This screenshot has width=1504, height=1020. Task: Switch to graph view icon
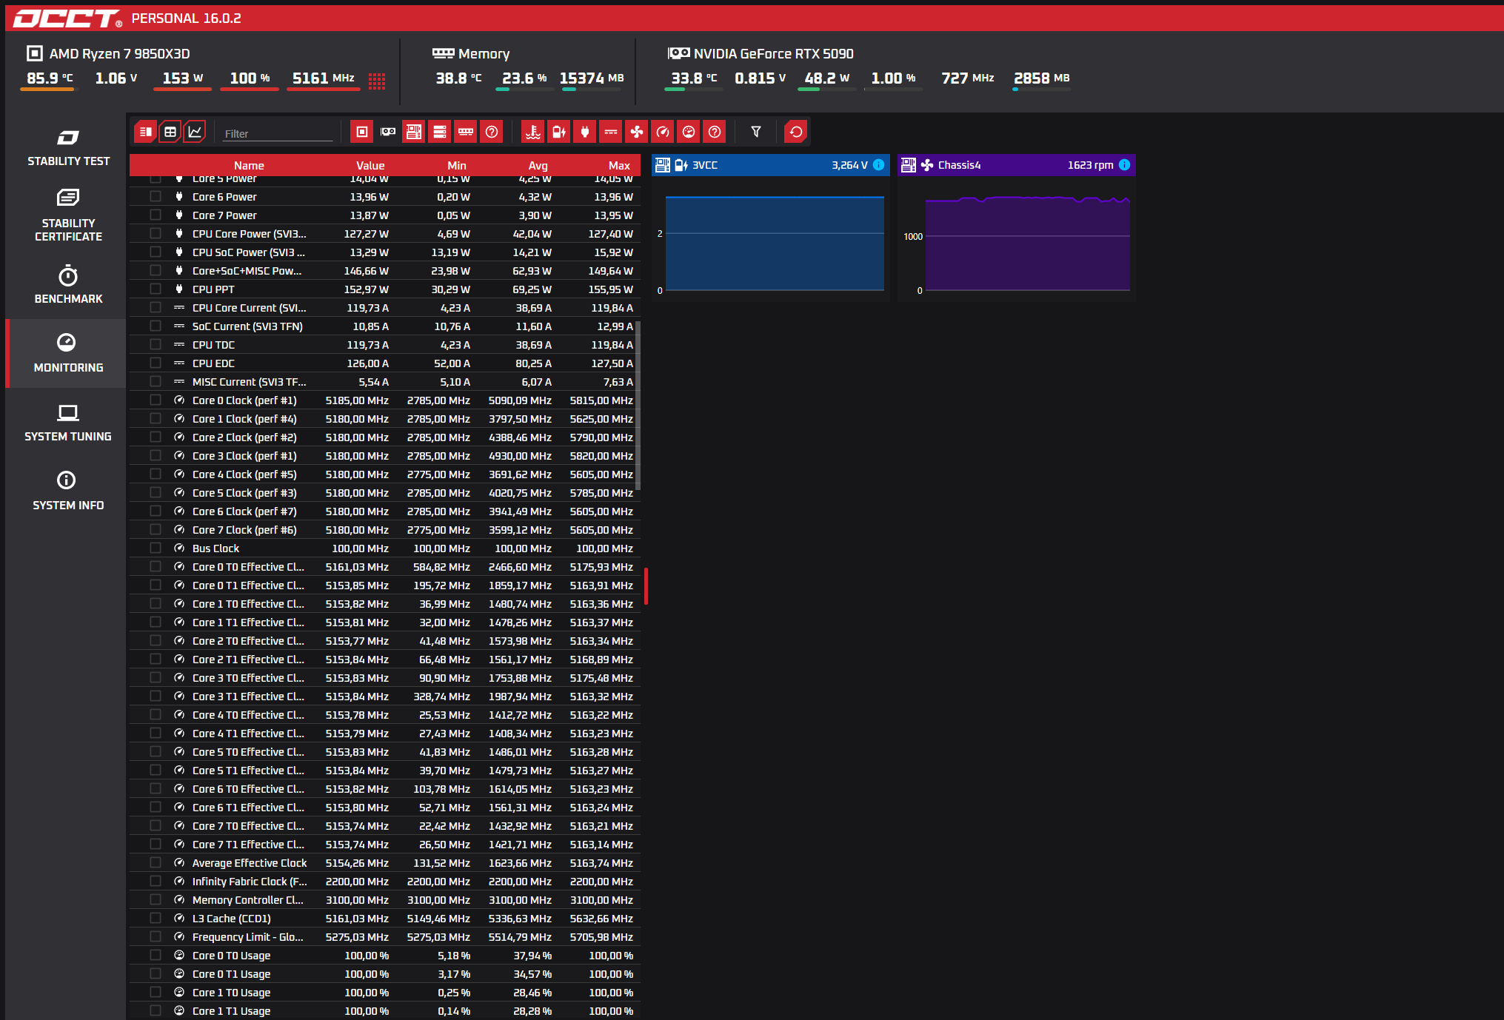[x=195, y=132]
